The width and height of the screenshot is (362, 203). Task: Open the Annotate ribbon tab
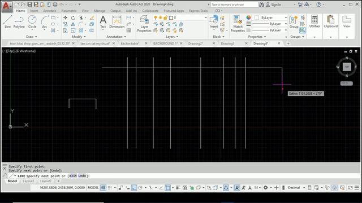(50, 11)
